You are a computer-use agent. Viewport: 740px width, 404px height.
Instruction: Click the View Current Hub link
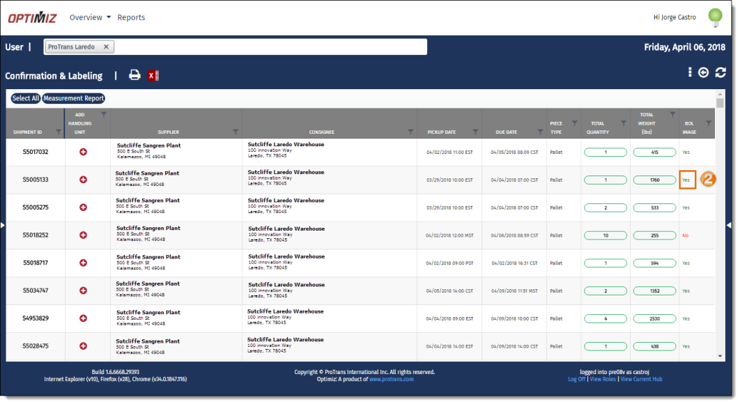click(x=642, y=380)
